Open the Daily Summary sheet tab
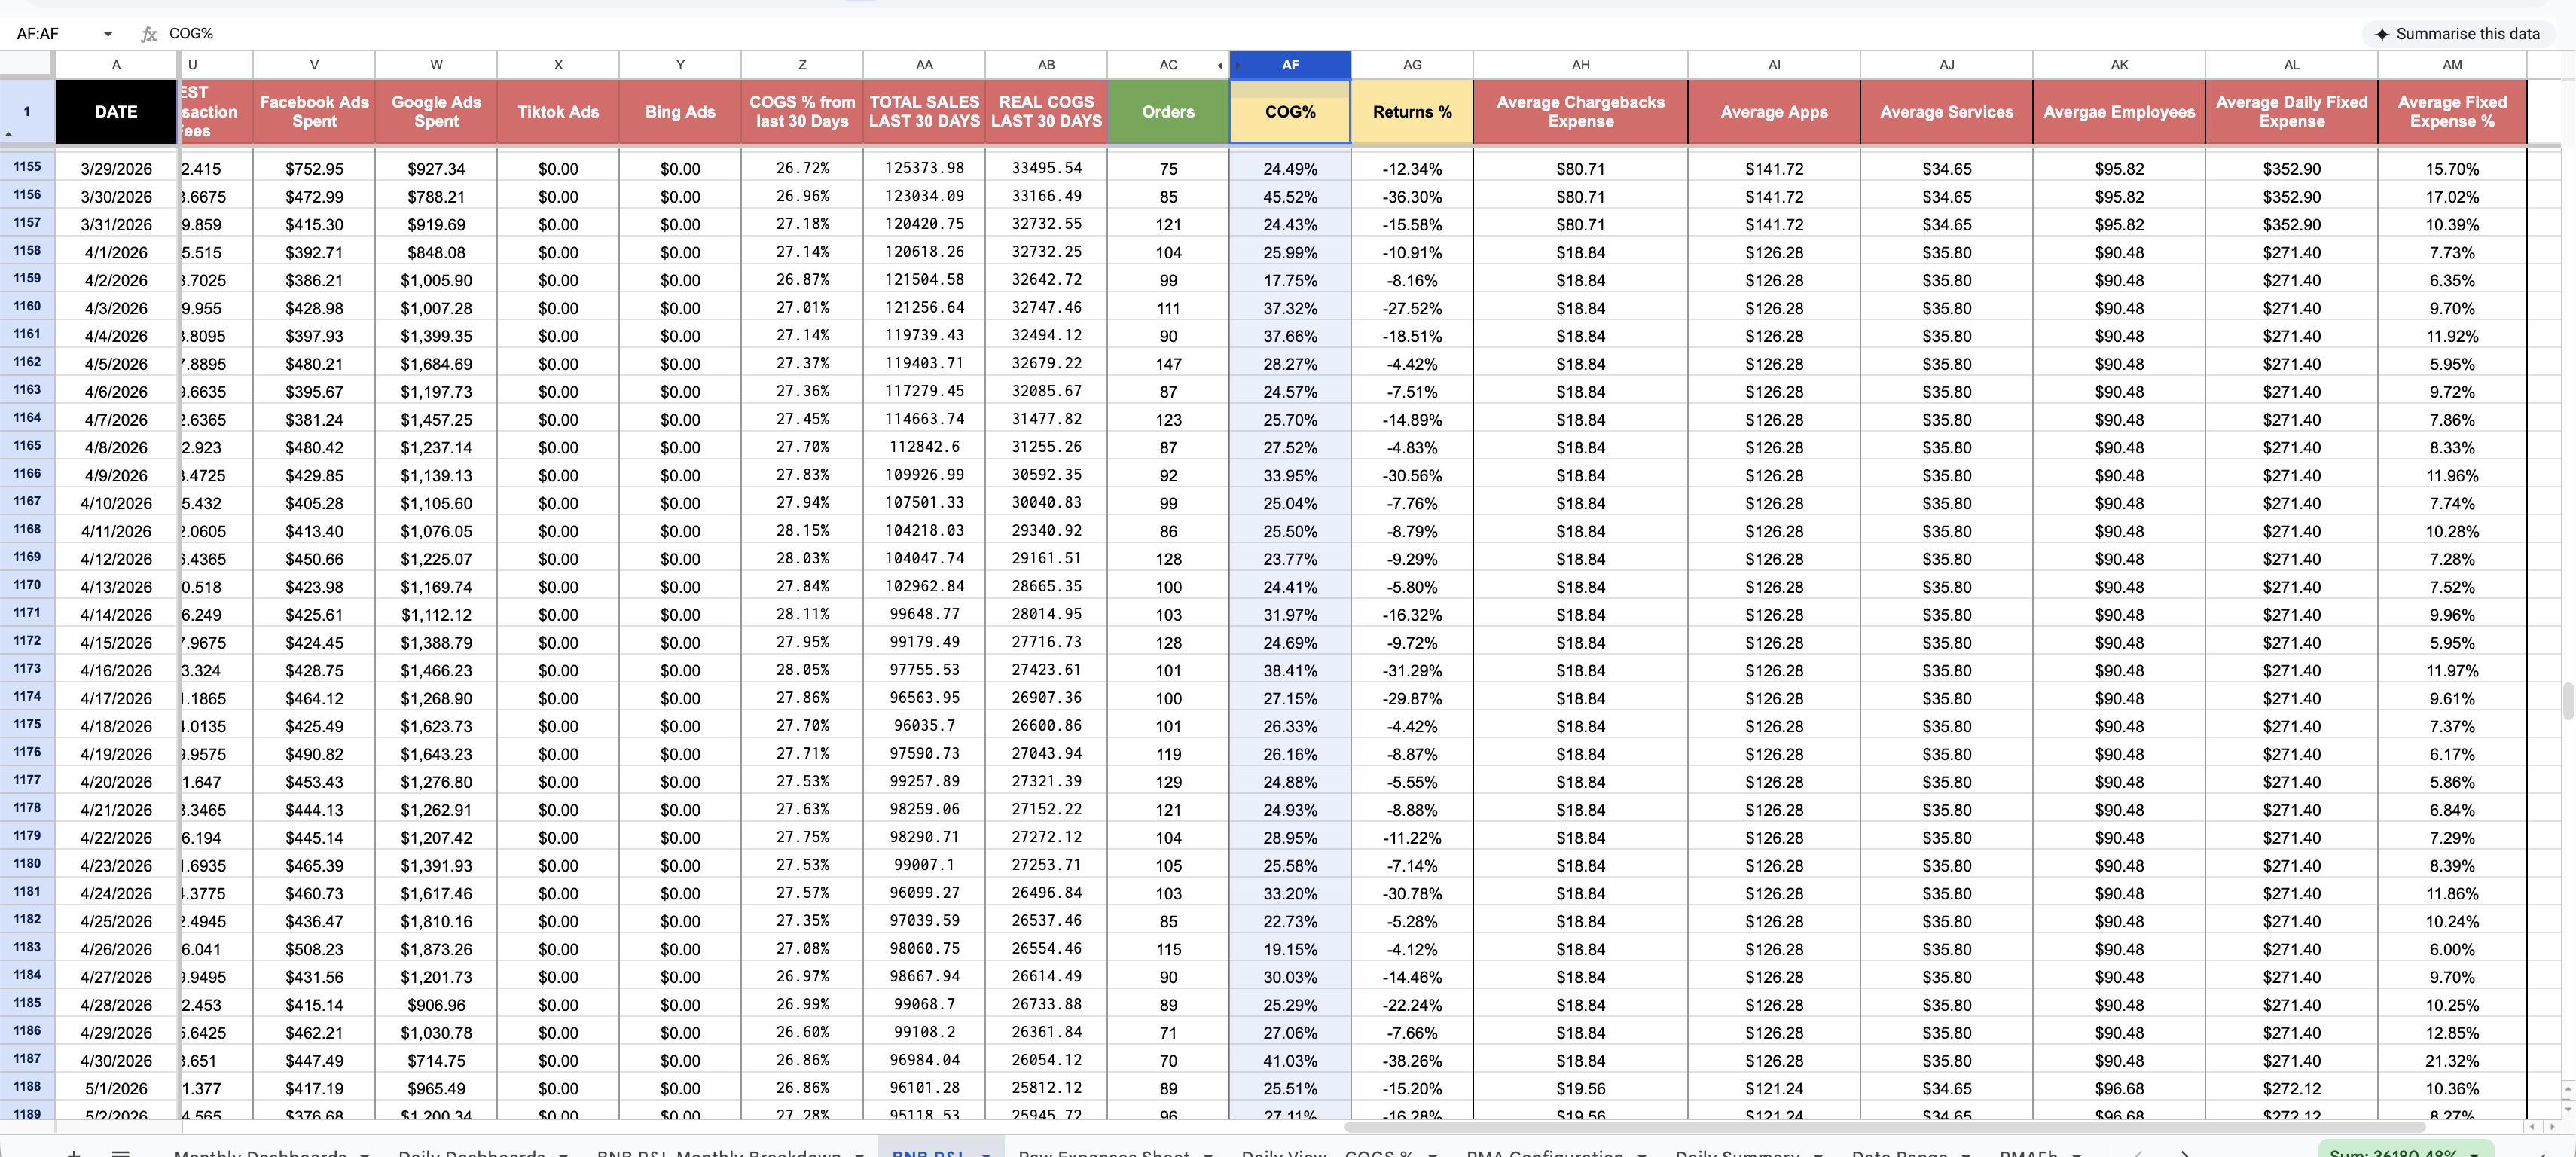 point(1737,1153)
